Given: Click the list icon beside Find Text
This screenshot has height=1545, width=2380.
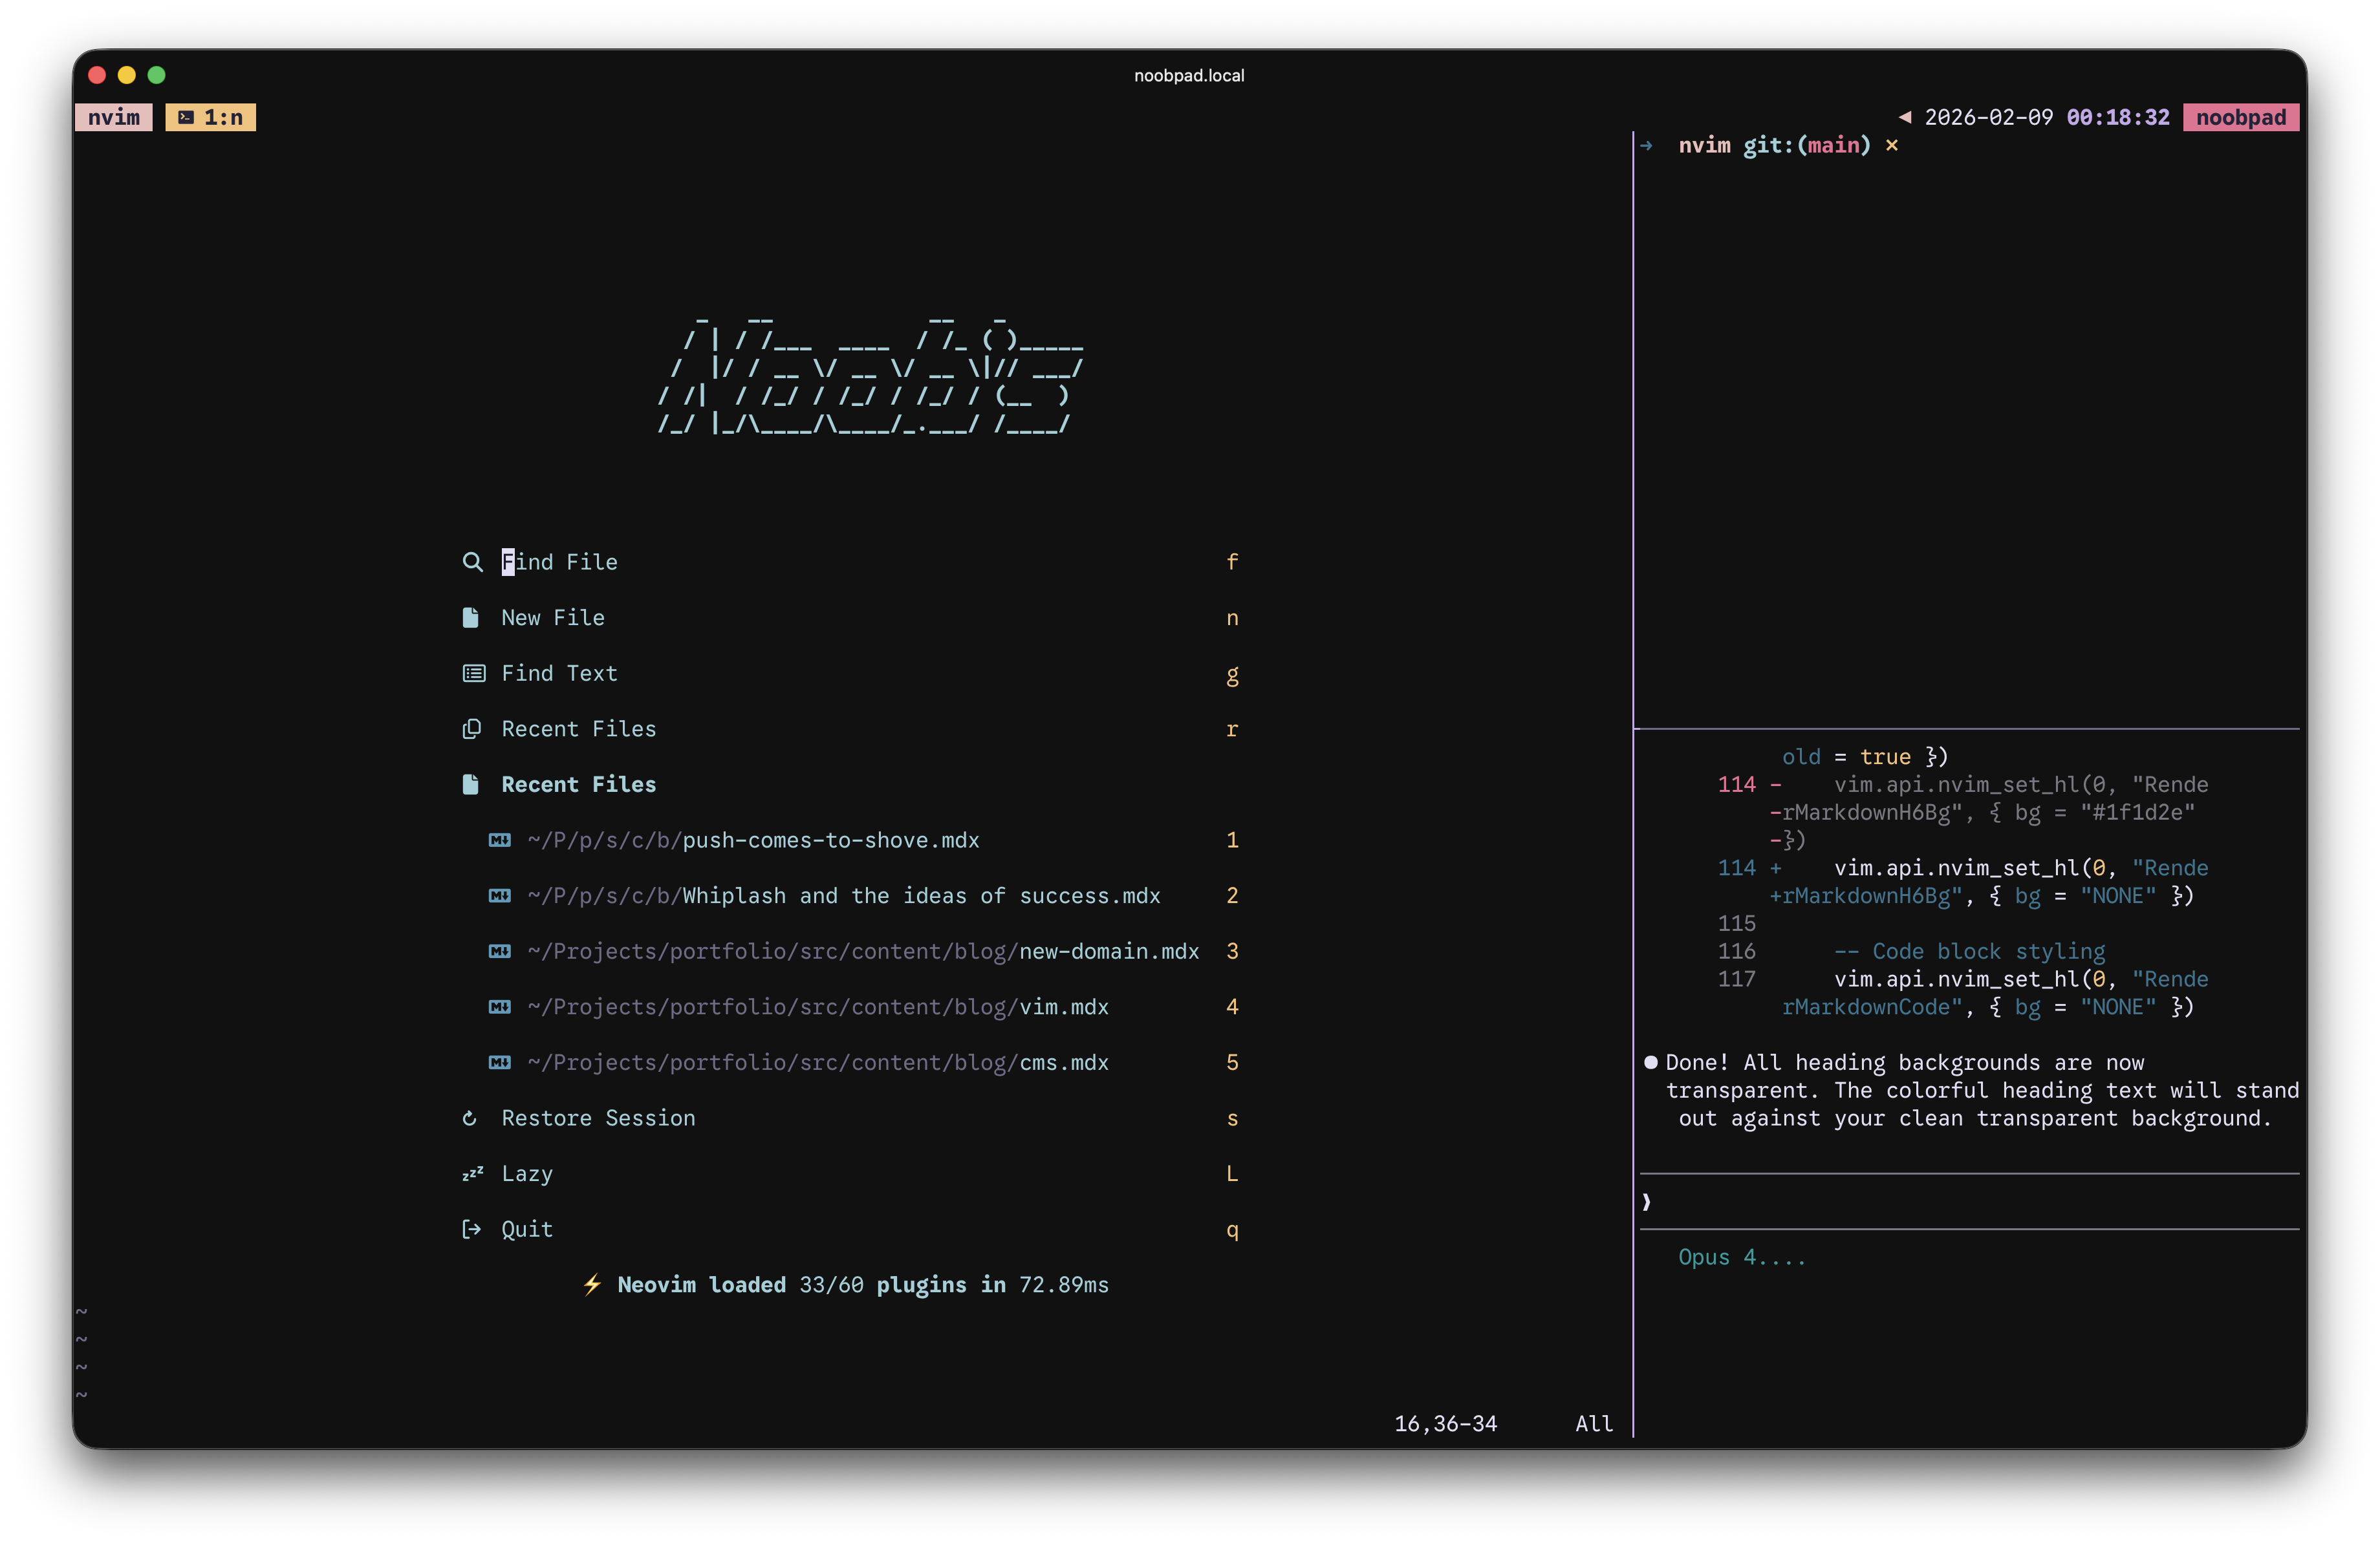Looking at the screenshot, I should click(473, 674).
